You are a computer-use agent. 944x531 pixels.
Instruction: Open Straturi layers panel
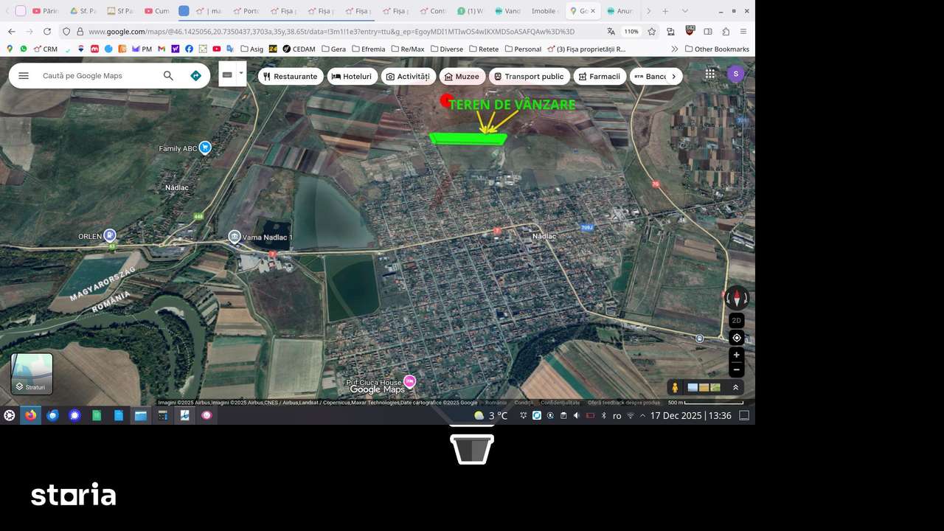click(x=31, y=374)
